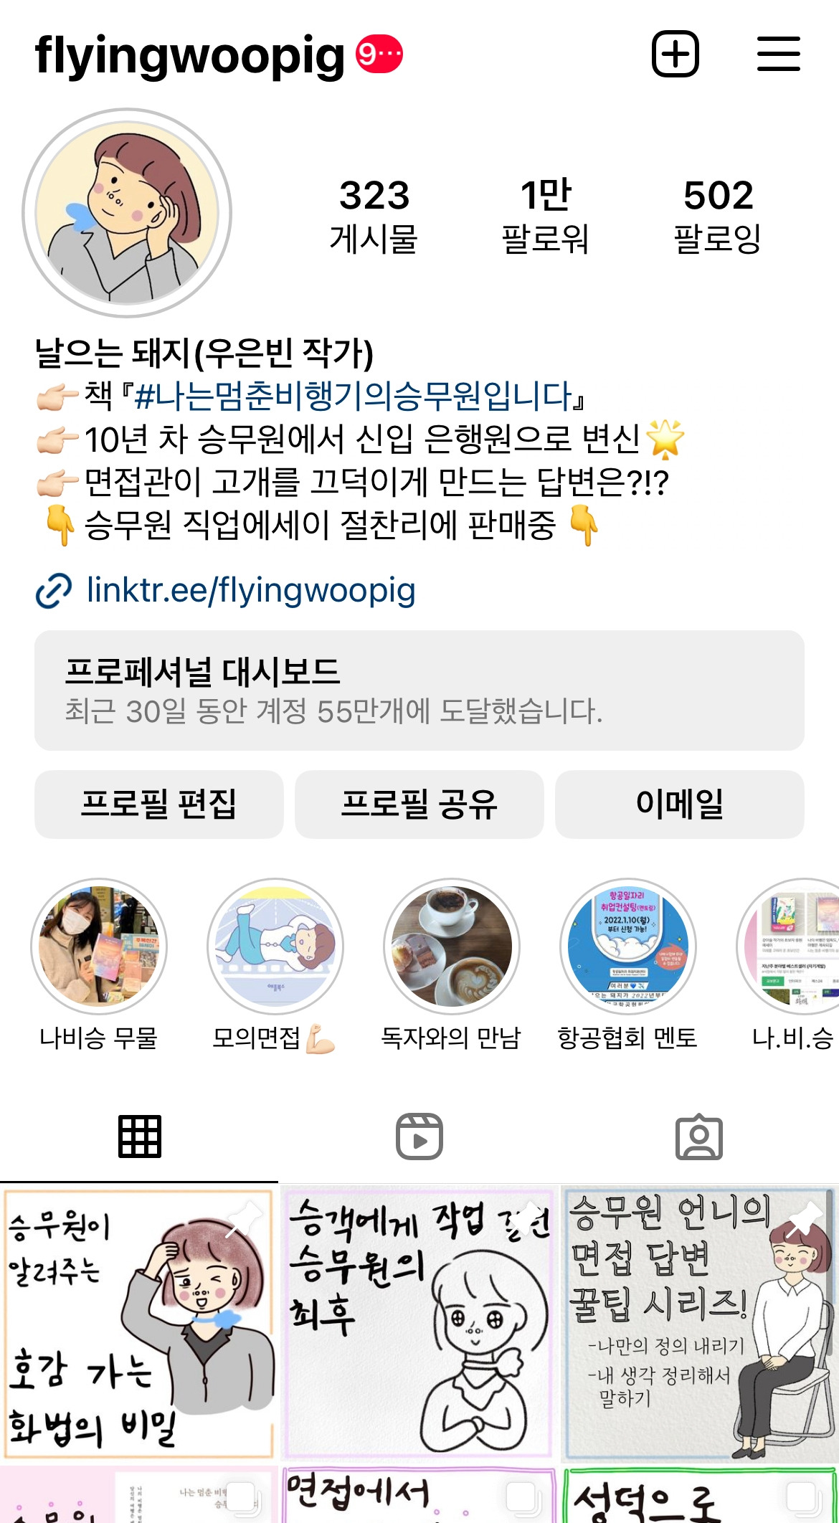This screenshot has width=839, height=1523.
Task: Click the 프로필 공유 button
Action: pyautogui.click(x=419, y=805)
